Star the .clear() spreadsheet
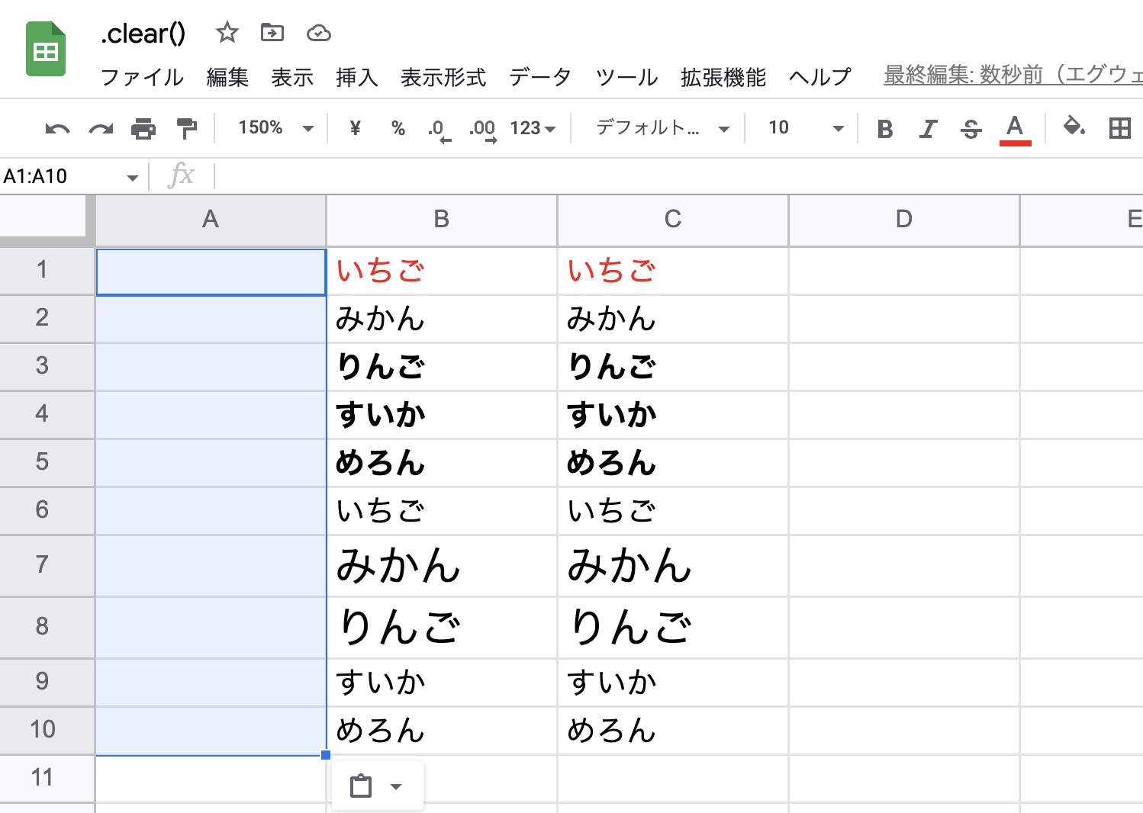 click(x=227, y=33)
